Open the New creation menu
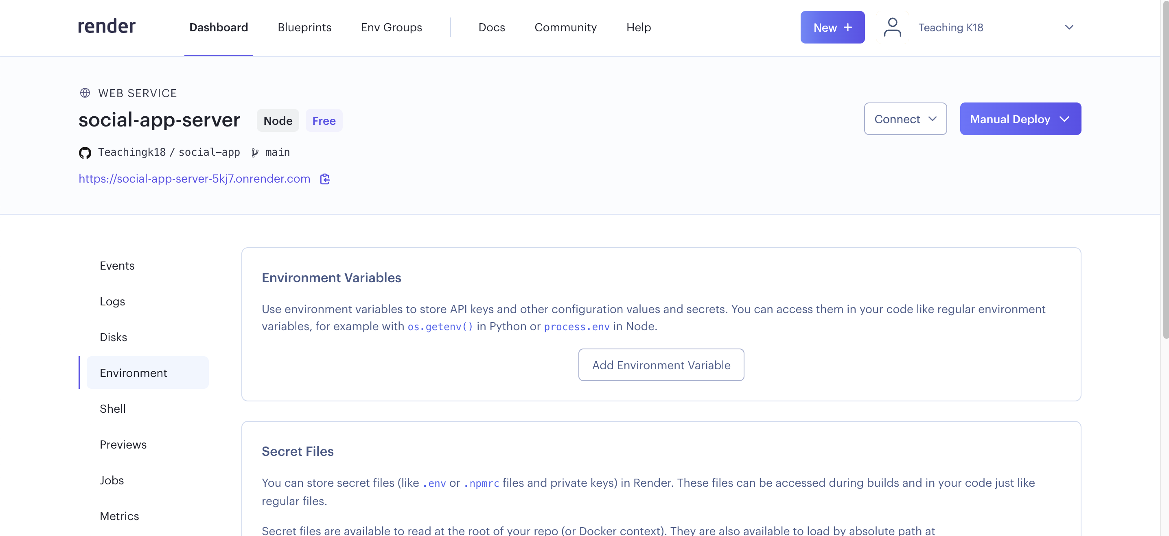This screenshot has width=1169, height=536. [x=832, y=27]
